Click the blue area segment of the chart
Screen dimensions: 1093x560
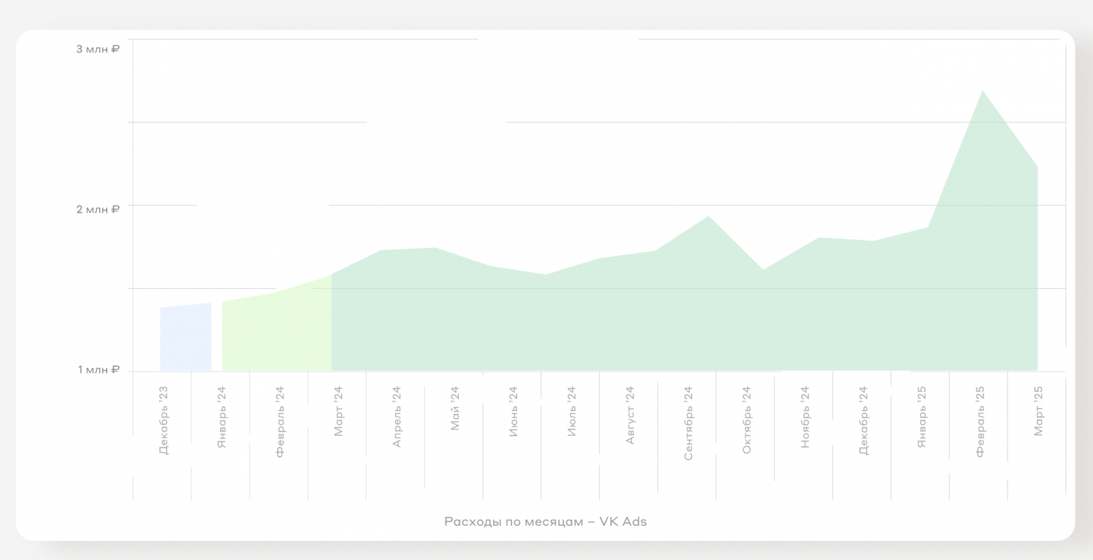[x=186, y=338]
